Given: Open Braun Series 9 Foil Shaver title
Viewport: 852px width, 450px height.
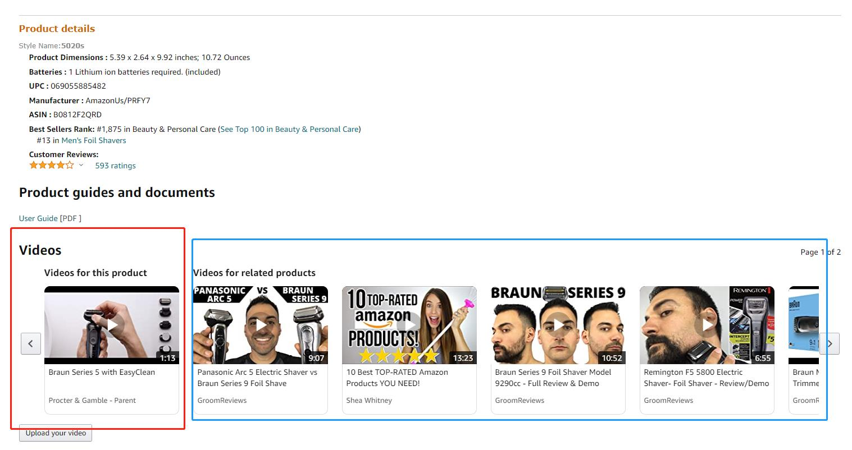Looking at the screenshot, I should pos(553,378).
